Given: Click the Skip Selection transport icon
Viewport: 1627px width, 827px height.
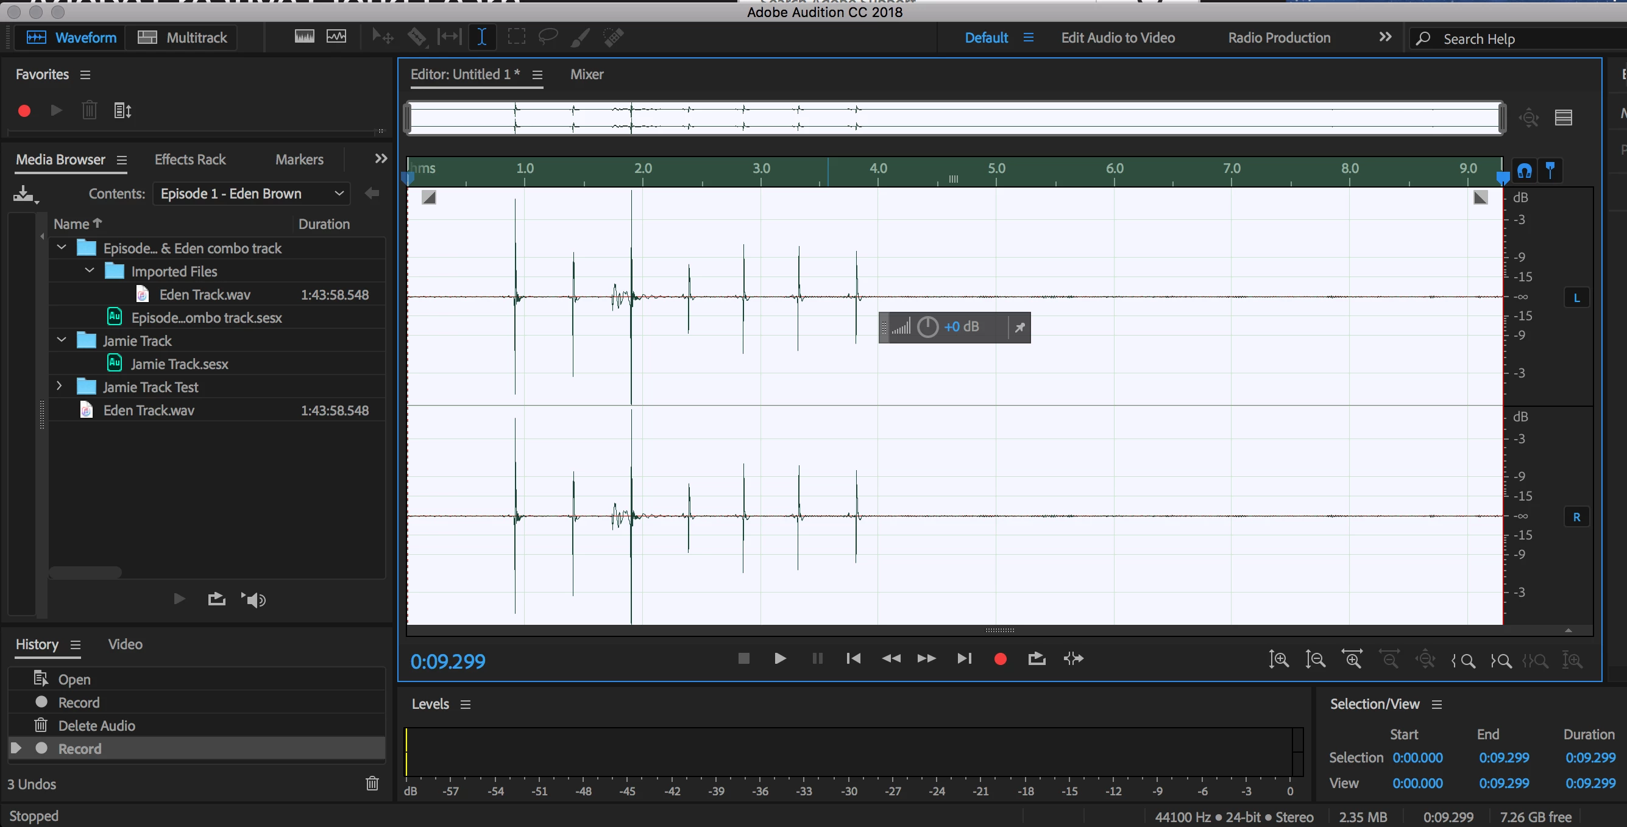Looking at the screenshot, I should [x=1073, y=658].
